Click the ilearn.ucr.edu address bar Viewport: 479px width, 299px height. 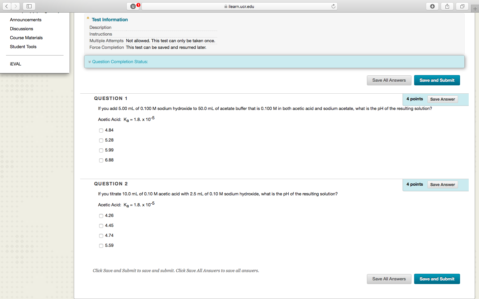239,6
